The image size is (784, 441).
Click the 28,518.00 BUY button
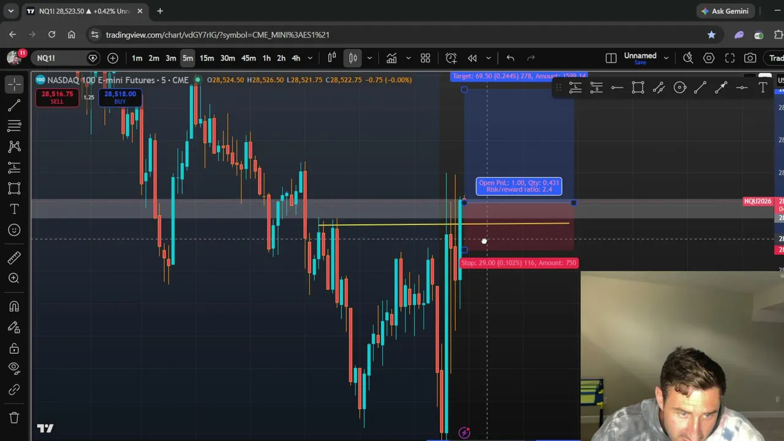coord(120,97)
